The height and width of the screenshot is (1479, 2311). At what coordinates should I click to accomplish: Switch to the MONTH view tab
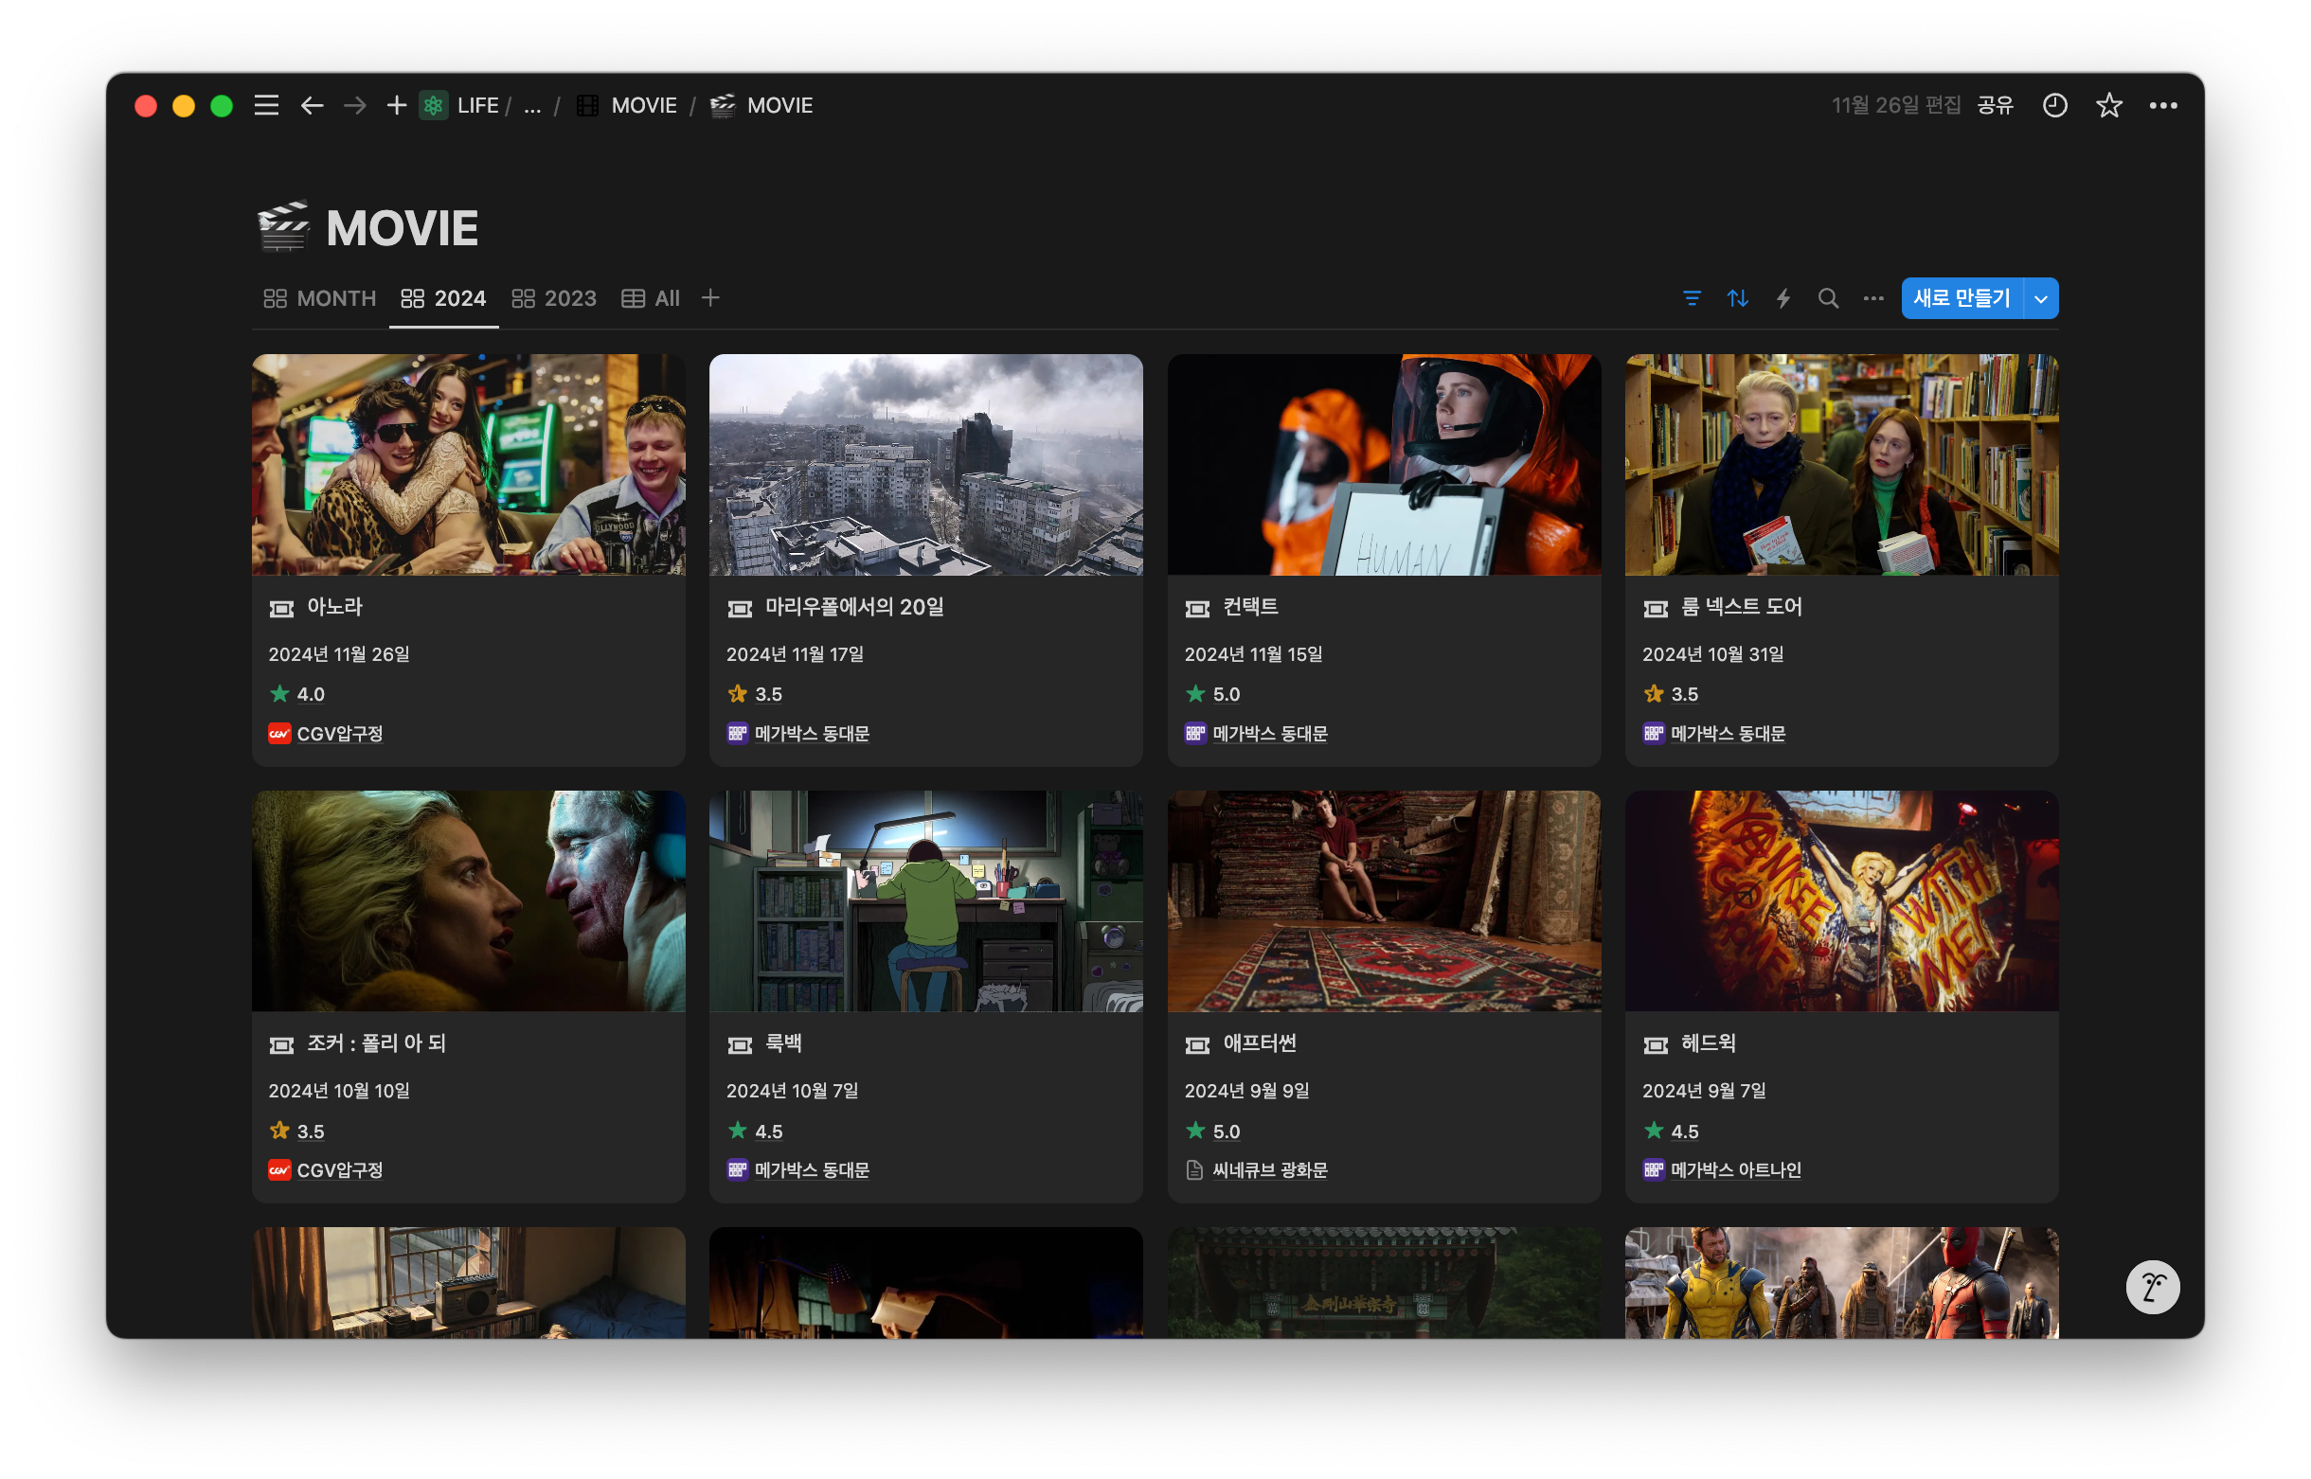(320, 298)
